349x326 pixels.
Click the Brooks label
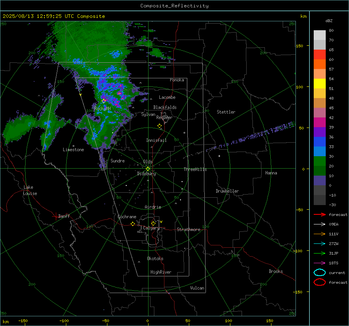(276, 271)
